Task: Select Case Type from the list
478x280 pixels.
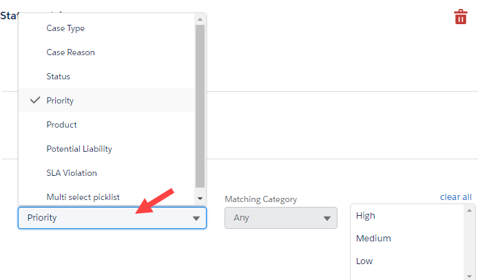Action: pyautogui.click(x=65, y=28)
